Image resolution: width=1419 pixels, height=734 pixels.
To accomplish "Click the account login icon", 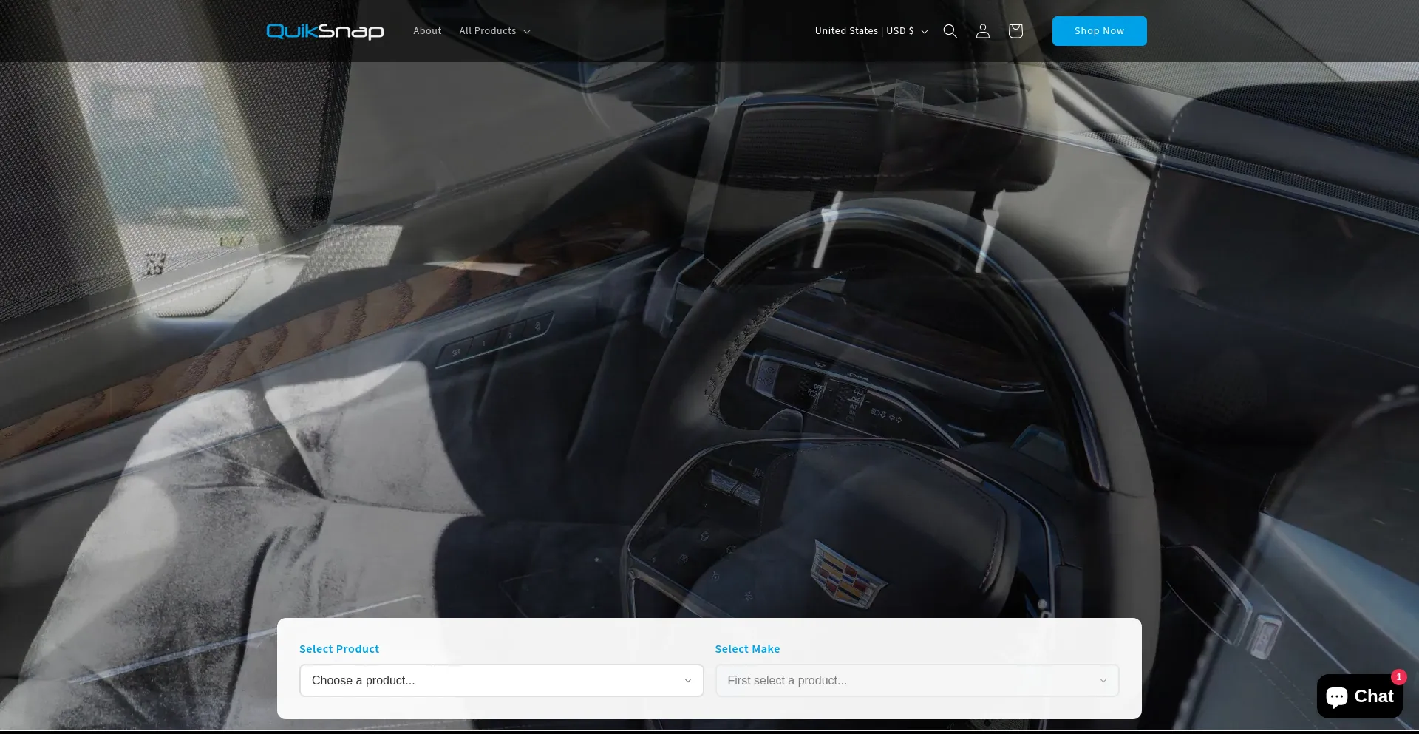I will tap(983, 31).
